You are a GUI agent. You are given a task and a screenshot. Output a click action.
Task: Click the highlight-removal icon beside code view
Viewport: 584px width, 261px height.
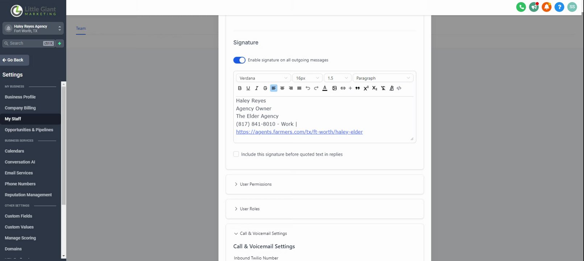[392, 88]
